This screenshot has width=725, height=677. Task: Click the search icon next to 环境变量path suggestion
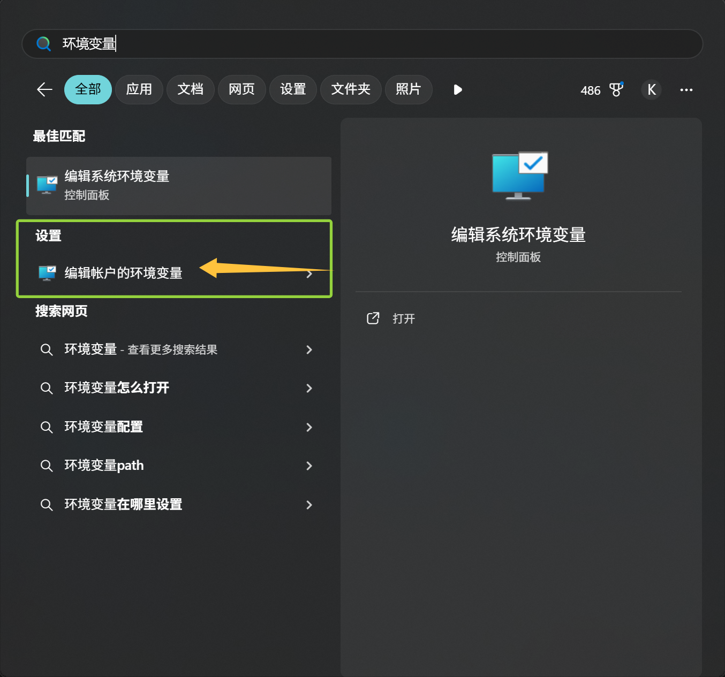[47, 466]
